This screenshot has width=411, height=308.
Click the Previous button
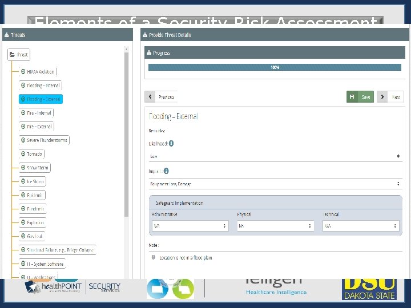click(x=161, y=96)
